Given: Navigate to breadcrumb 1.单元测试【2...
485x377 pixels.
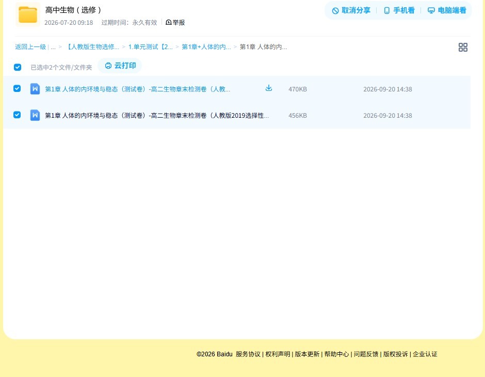Looking at the screenshot, I should point(150,47).
